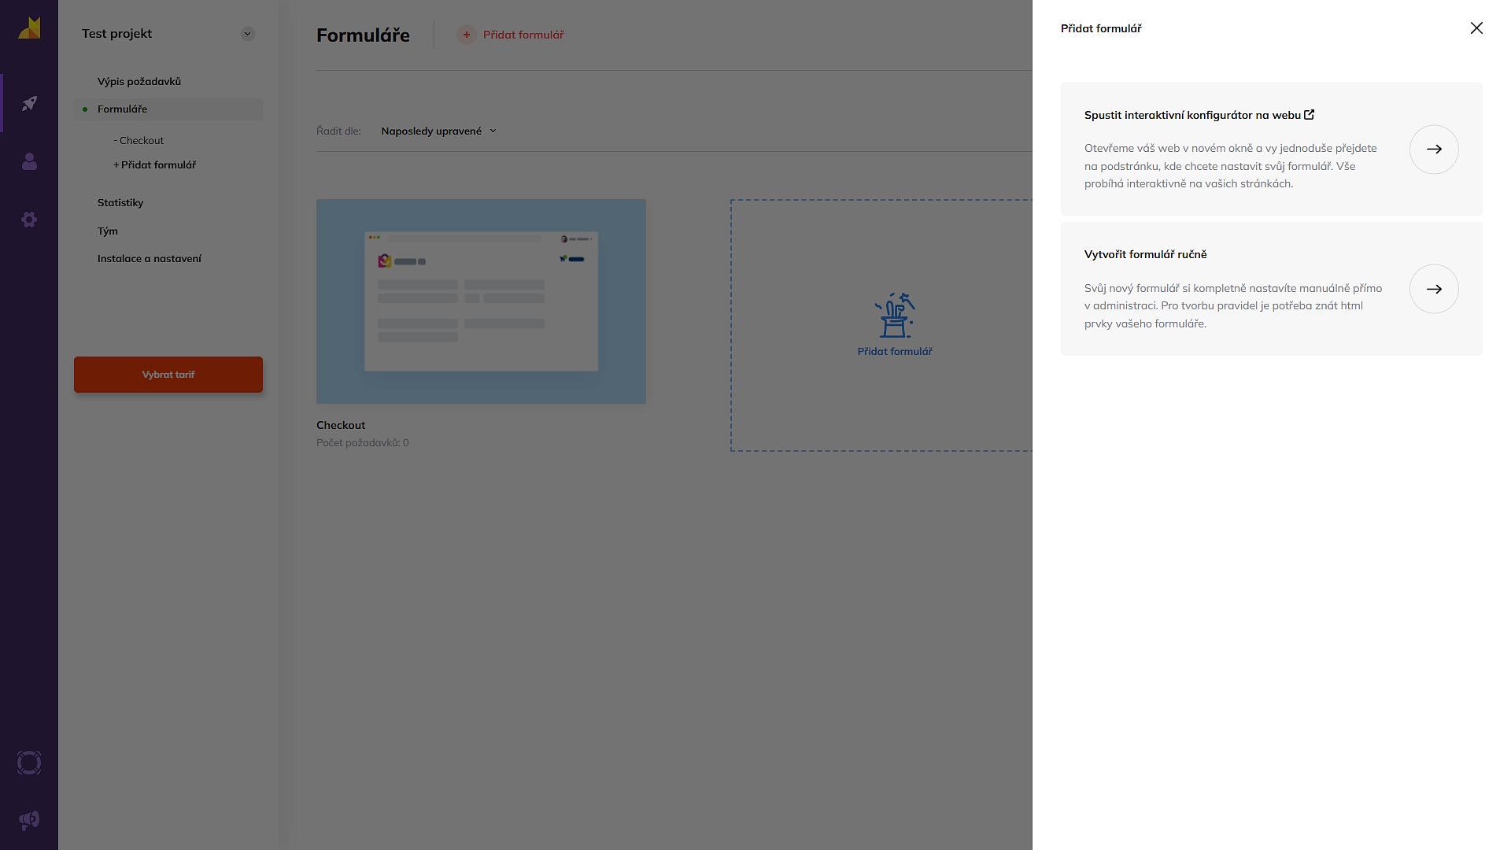Open the Naposledy upravené sort dropdown
This screenshot has height=850, width=1511.
[438, 131]
